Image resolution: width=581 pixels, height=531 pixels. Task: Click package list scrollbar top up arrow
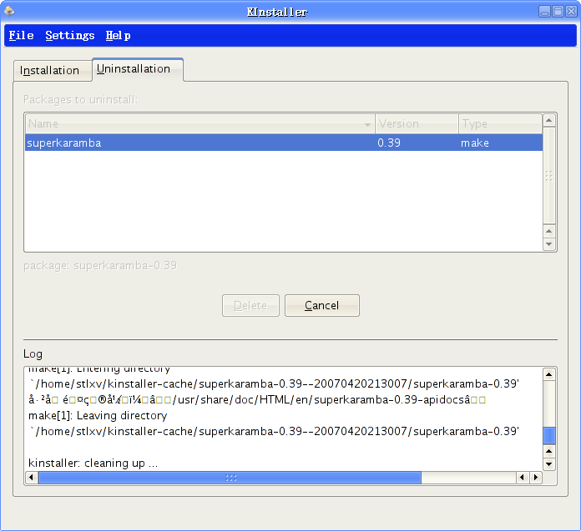pyautogui.click(x=548, y=121)
